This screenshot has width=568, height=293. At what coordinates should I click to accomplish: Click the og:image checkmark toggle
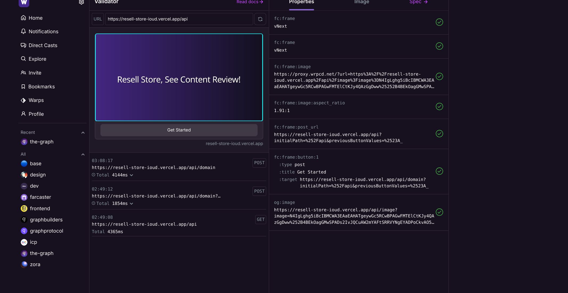coord(439,212)
